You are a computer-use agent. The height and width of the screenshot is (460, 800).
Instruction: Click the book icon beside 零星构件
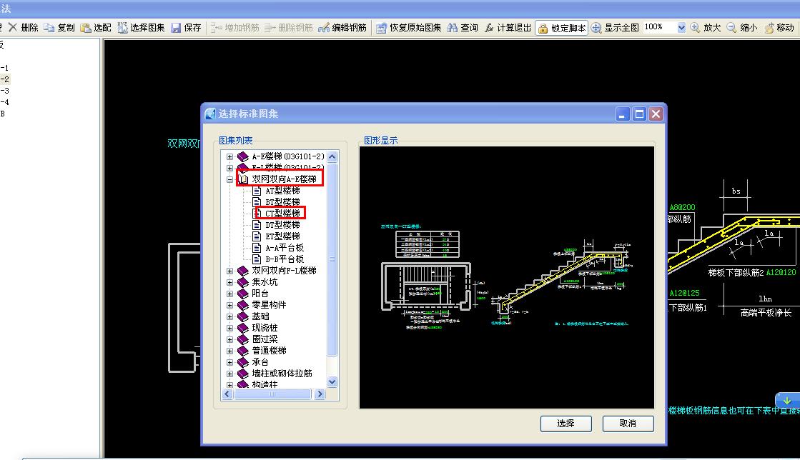tap(243, 305)
